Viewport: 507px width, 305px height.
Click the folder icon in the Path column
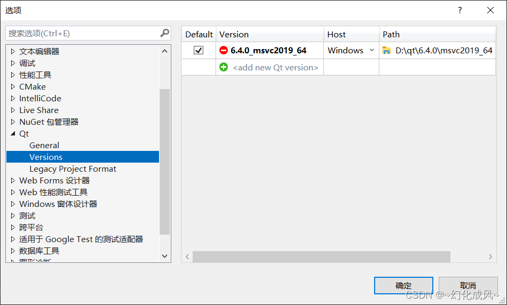pos(387,51)
